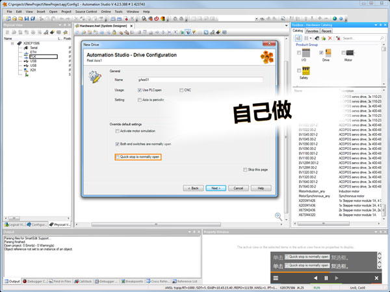Click the Save icon in the main toolbar
This screenshot has width=390, height=292.
point(27,19)
